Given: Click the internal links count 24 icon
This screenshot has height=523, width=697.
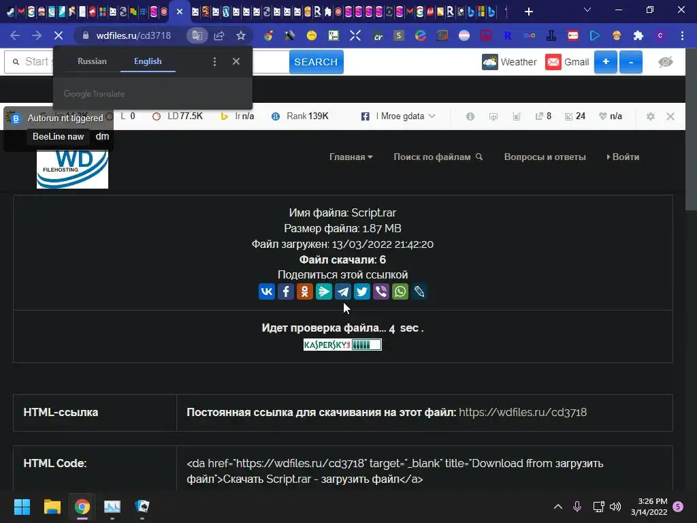Looking at the screenshot, I should pos(574,116).
